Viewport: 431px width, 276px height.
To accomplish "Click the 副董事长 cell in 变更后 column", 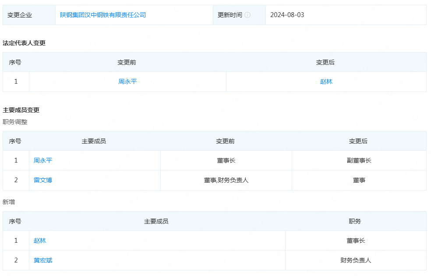I will point(359,160).
